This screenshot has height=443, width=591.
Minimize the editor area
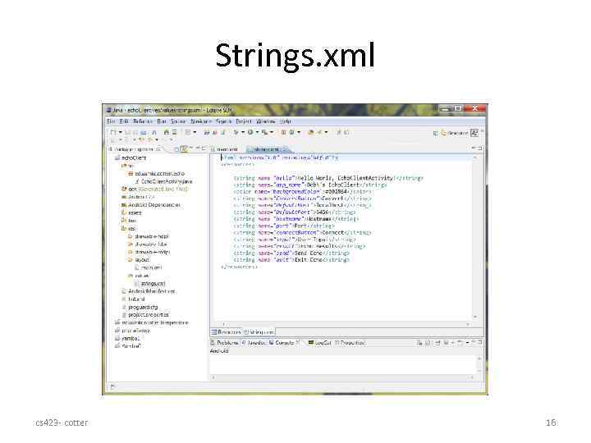click(x=474, y=148)
